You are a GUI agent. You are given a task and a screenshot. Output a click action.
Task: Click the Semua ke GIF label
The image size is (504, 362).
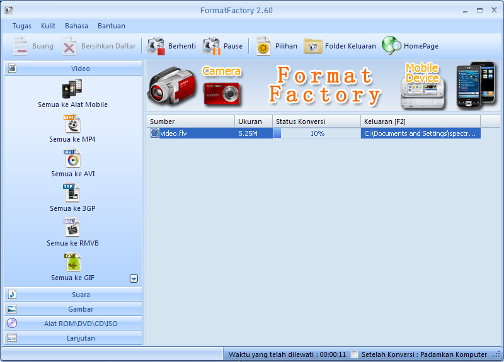[72, 278]
